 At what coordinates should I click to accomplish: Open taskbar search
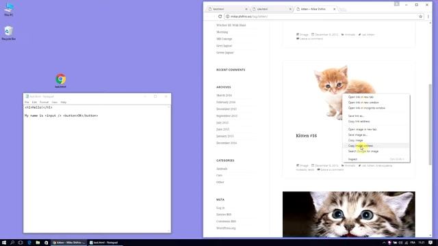[12, 243]
